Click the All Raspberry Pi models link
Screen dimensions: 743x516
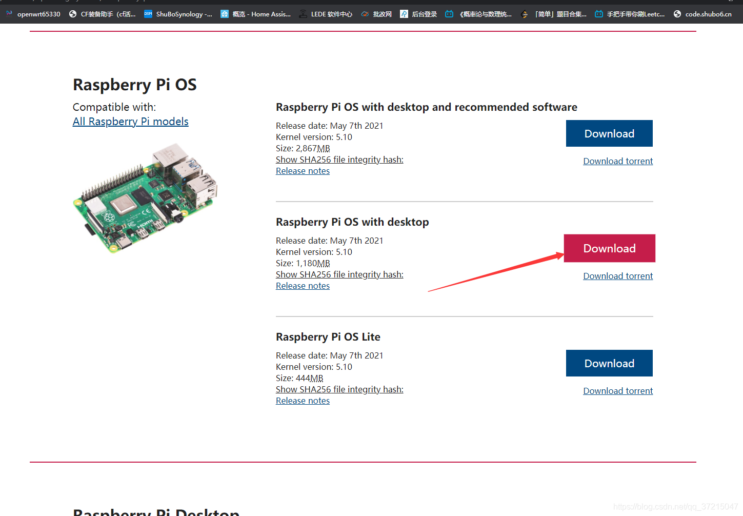point(131,122)
